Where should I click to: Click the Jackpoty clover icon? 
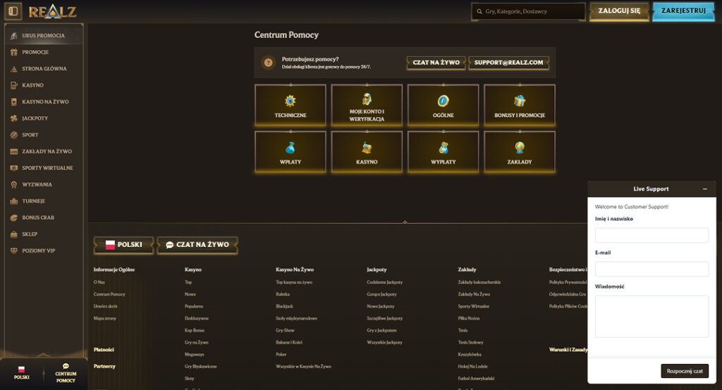[14, 118]
